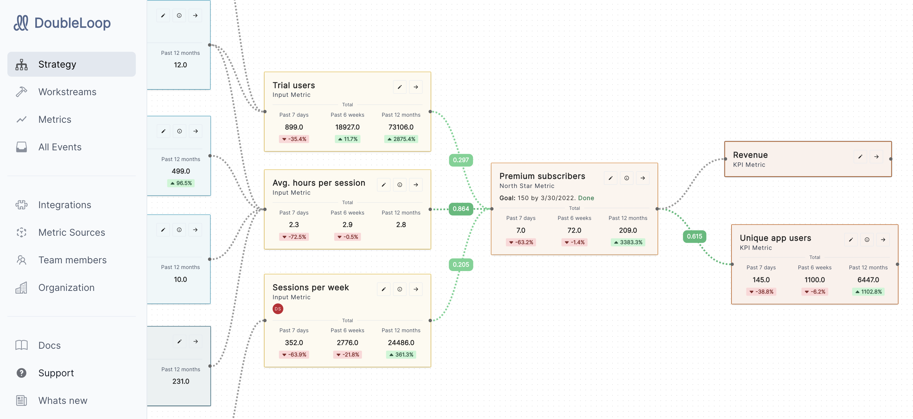This screenshot has height=419, width=913.
Task: Click the Whats new icon
Action: pos(22,401)
